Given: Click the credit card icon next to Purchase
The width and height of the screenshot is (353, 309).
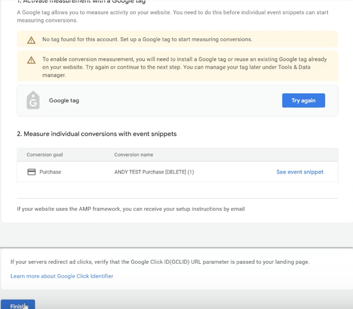Looking at the screenshot, I should pos(31,172).
